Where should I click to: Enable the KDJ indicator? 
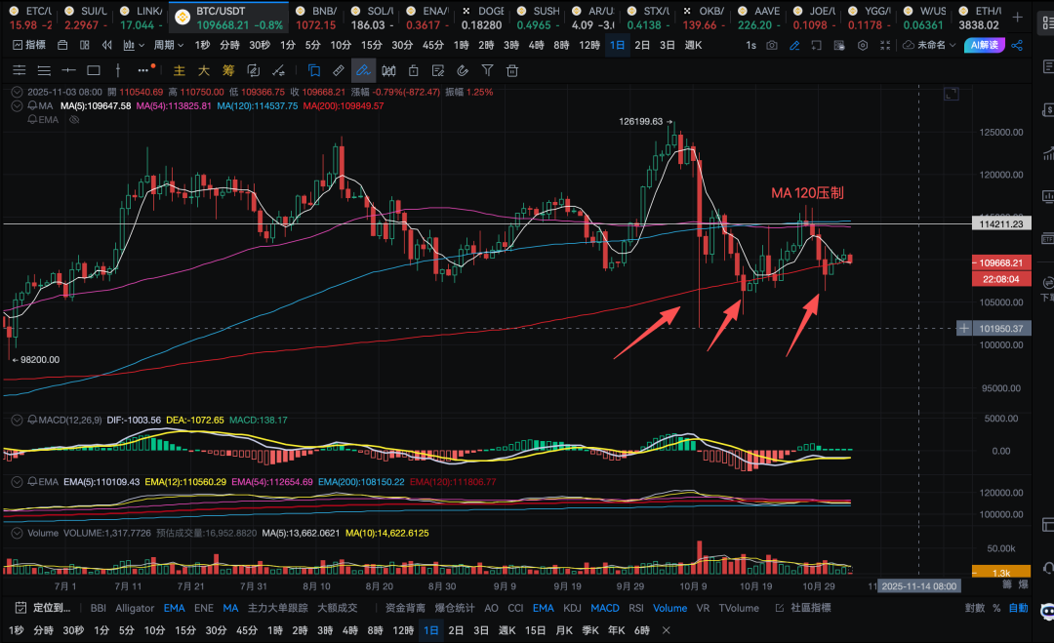point(572,608)
